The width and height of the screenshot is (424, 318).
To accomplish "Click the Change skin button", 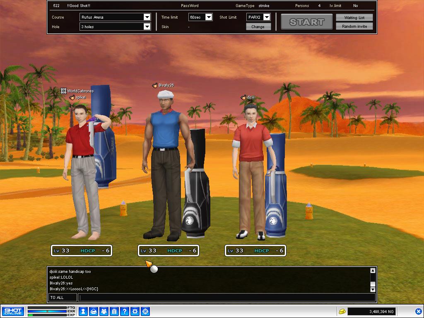I will point(258,27).
